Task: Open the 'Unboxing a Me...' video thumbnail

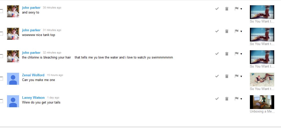Action: tap(262, 102)
